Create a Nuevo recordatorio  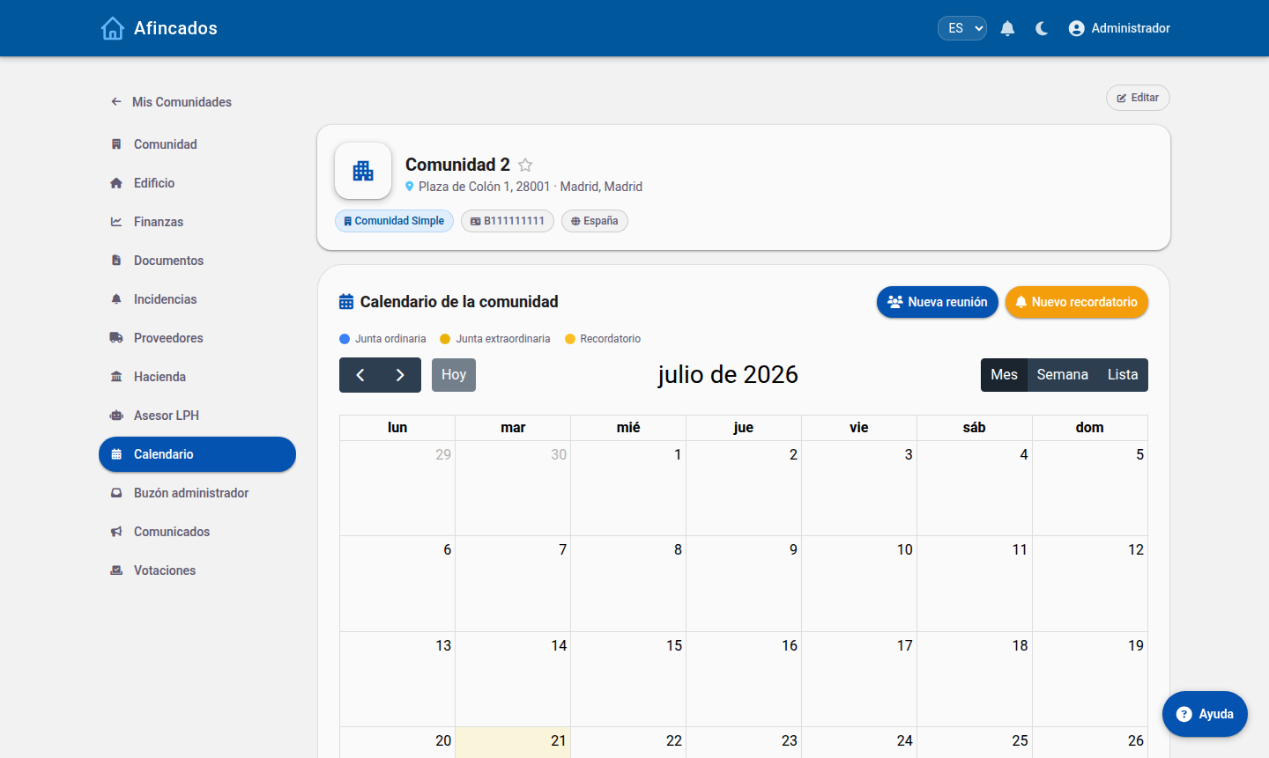pyautogui.click(x=1077, y=302)
